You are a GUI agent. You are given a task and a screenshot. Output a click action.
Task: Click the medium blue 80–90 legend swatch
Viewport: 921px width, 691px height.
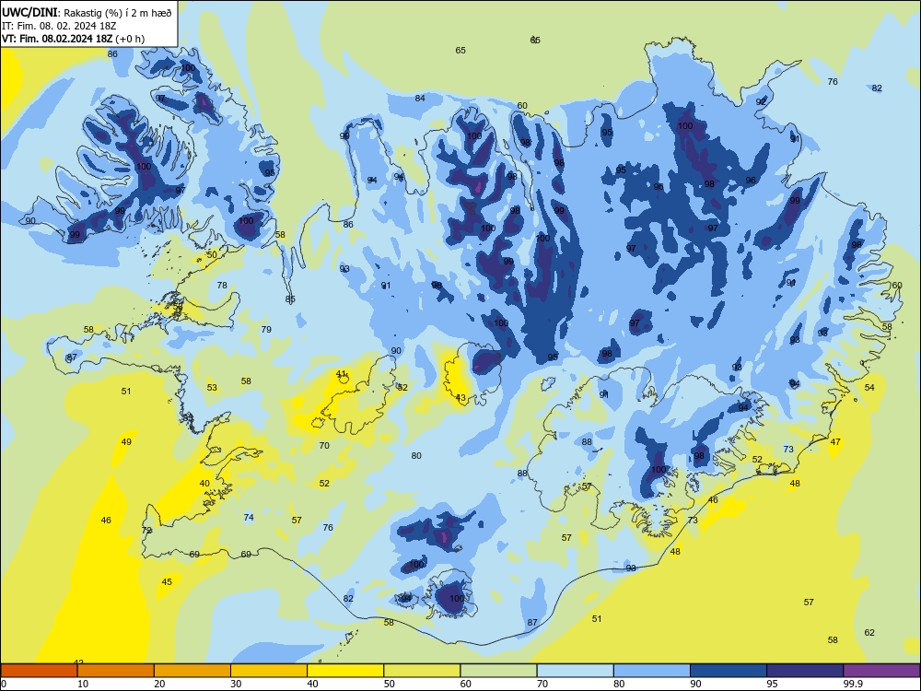point(652,671)
